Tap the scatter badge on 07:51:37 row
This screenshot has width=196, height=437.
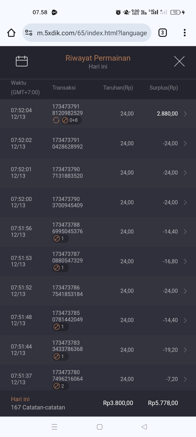coord(60,386)
